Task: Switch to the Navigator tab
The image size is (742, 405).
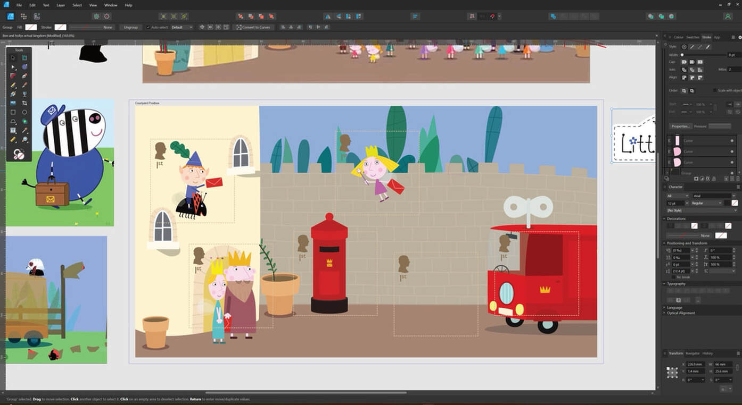Action: coord(692,353)
